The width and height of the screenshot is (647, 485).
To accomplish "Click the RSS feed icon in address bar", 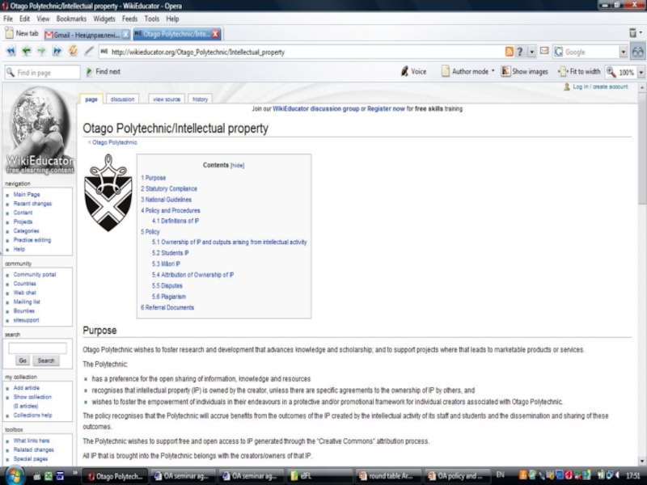I will click(510, 52).
